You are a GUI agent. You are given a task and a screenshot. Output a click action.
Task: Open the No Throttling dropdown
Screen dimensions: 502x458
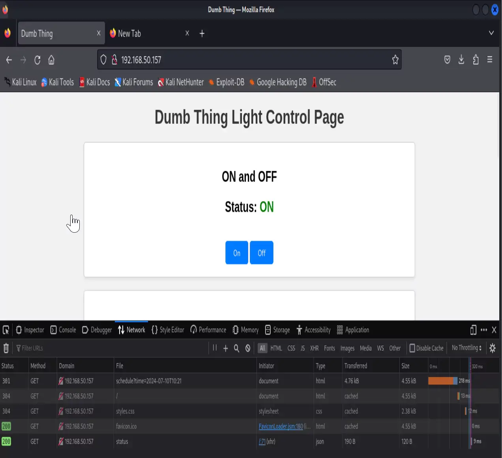point(466,348)
